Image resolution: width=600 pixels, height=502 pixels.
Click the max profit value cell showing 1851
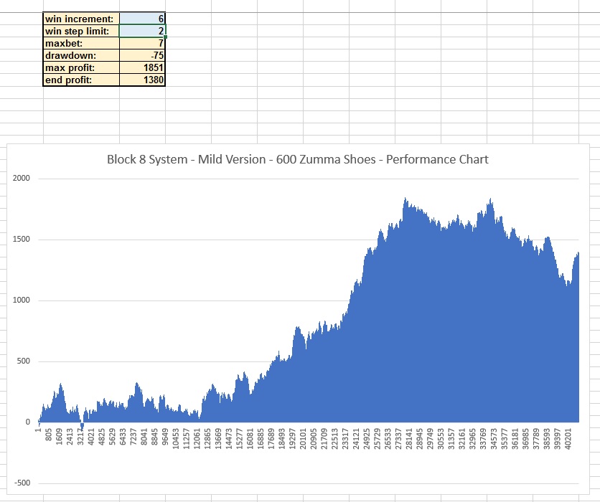[143, 67]
